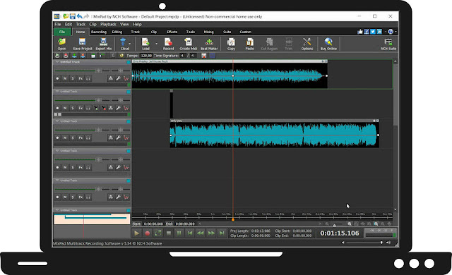This screenshot has width=452, height=275.
Task: Click the blue undo arrow in title bar
Action: coord(80,16)
